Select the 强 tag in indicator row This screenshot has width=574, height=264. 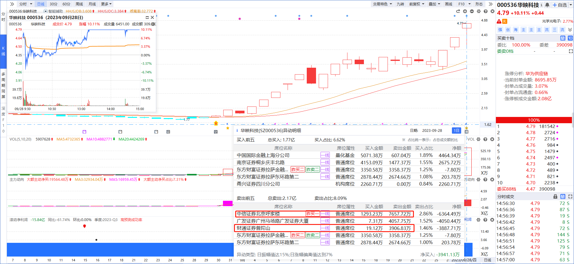(500, 30)
